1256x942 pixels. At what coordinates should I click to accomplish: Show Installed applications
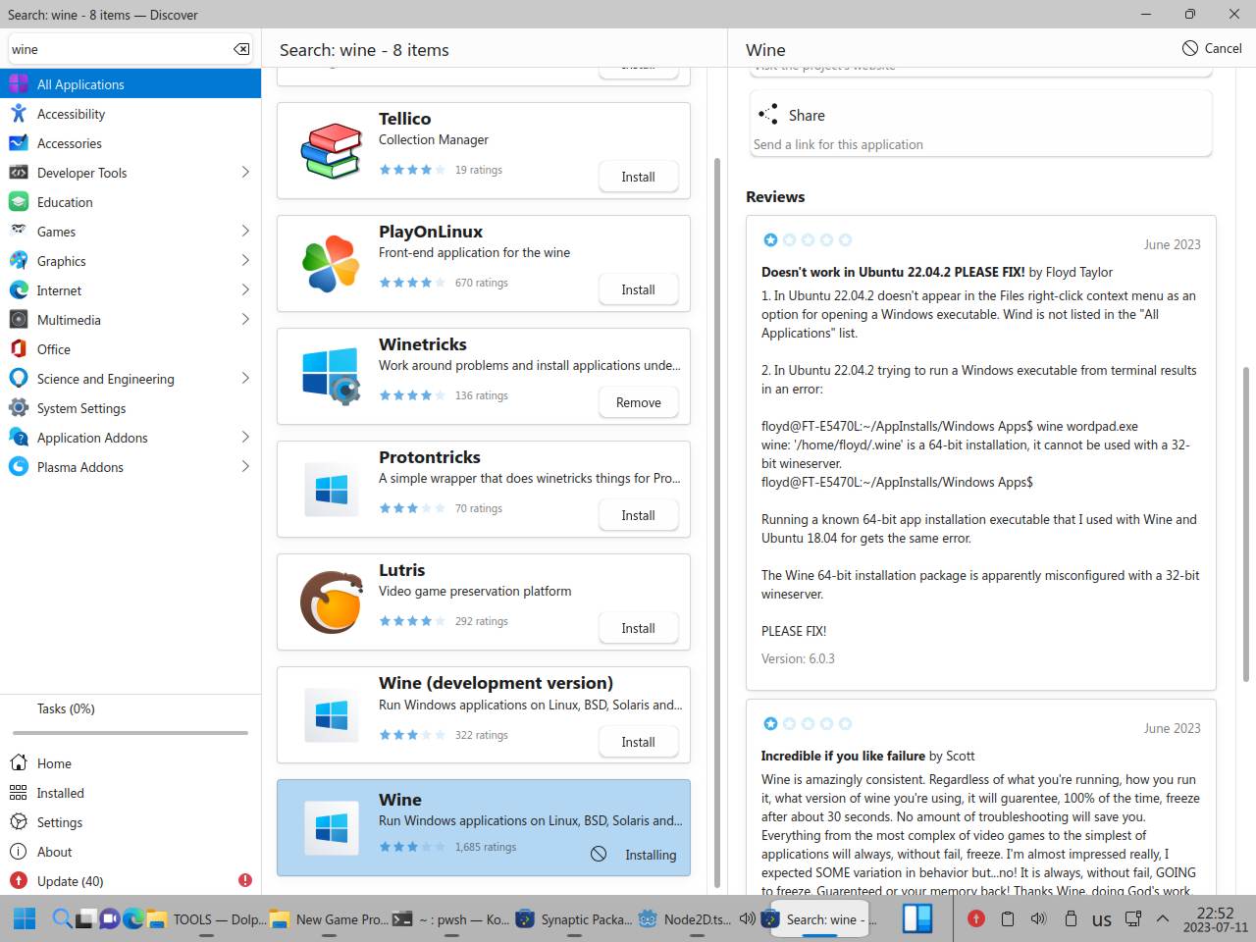(131, 793)
